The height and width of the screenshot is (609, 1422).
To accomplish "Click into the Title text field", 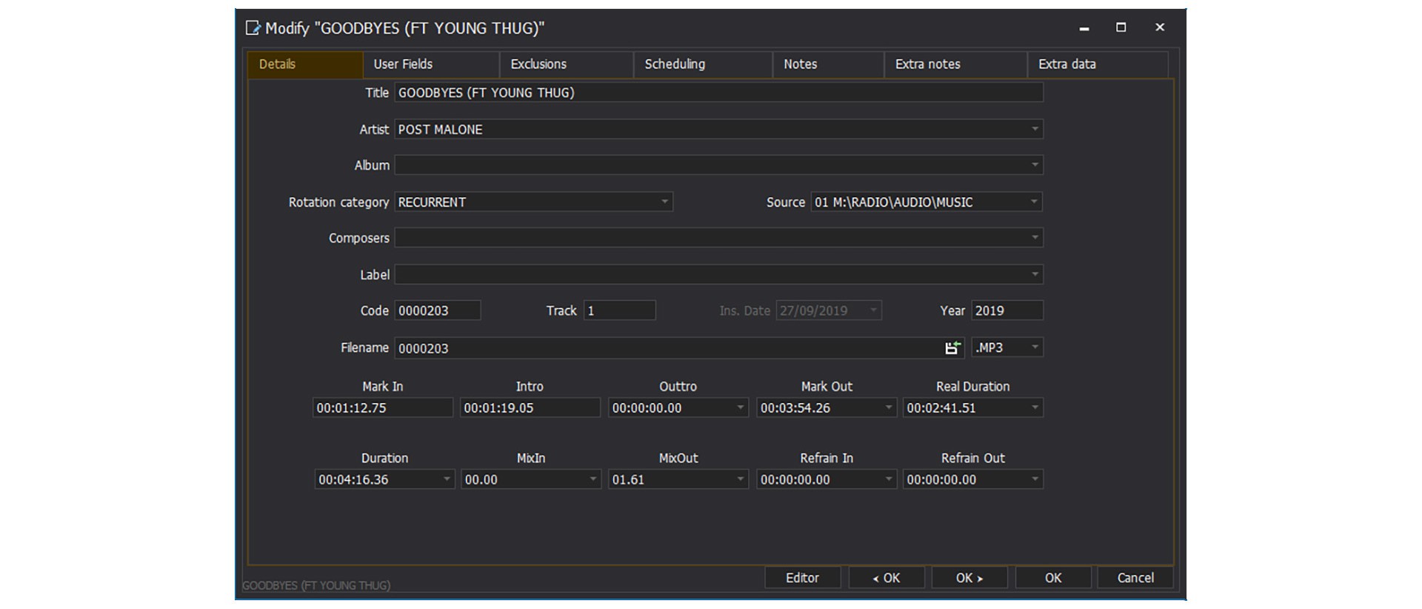I will [717, 93].
